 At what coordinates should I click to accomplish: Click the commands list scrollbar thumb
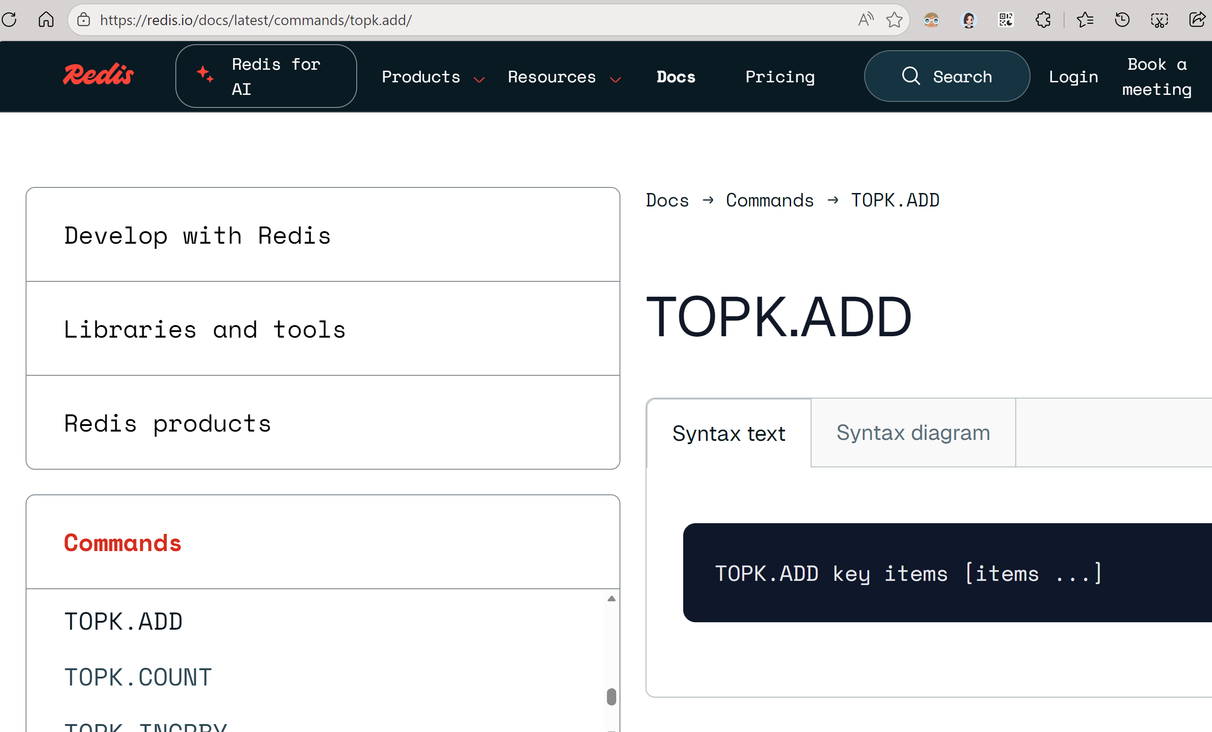(x=612, y=697)
